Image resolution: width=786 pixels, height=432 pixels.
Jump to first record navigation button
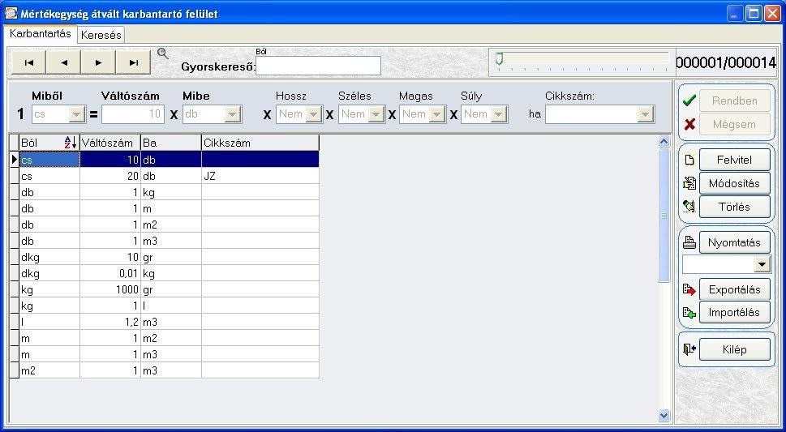tap(29, 62)
